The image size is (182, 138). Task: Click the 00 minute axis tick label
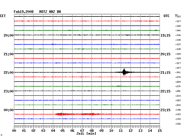(14, 131)
